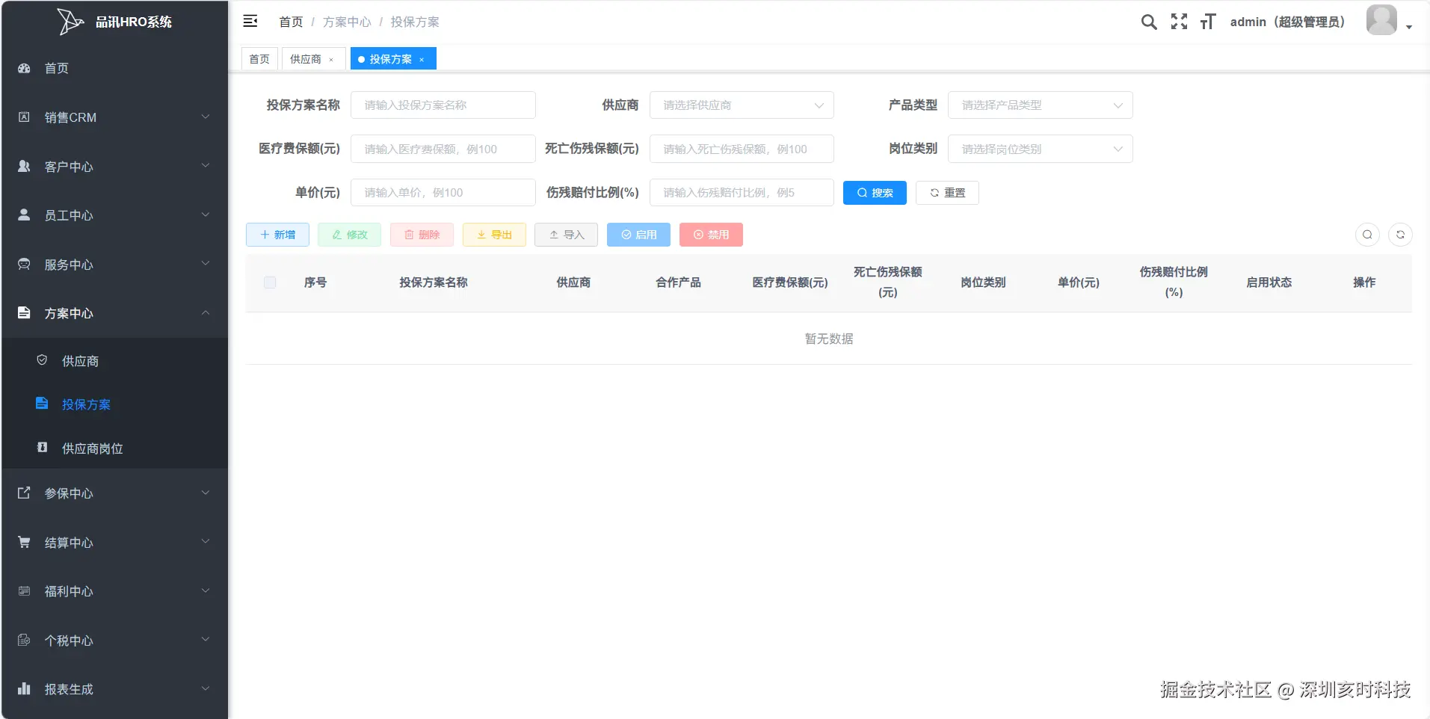The width and height of the screenshot is (1430, 719).
Task: Expand the 客户中心 sidebar menu
Action: [x=114, y=167]
